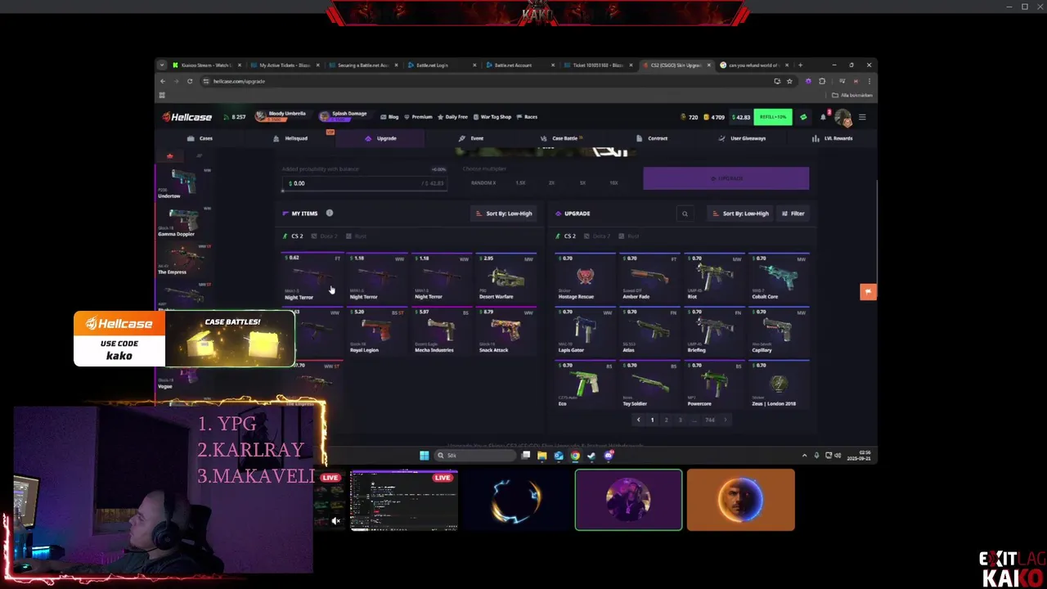Open Steam from taskbar
This screenshot has height=589, width=1047.
pos(591,456)
